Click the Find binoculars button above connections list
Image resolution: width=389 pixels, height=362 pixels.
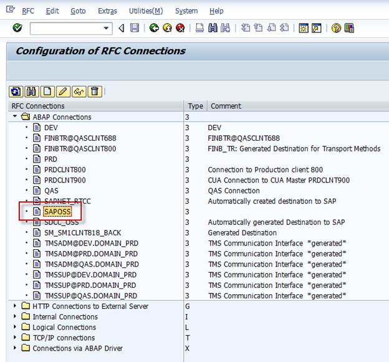point(32,92)
